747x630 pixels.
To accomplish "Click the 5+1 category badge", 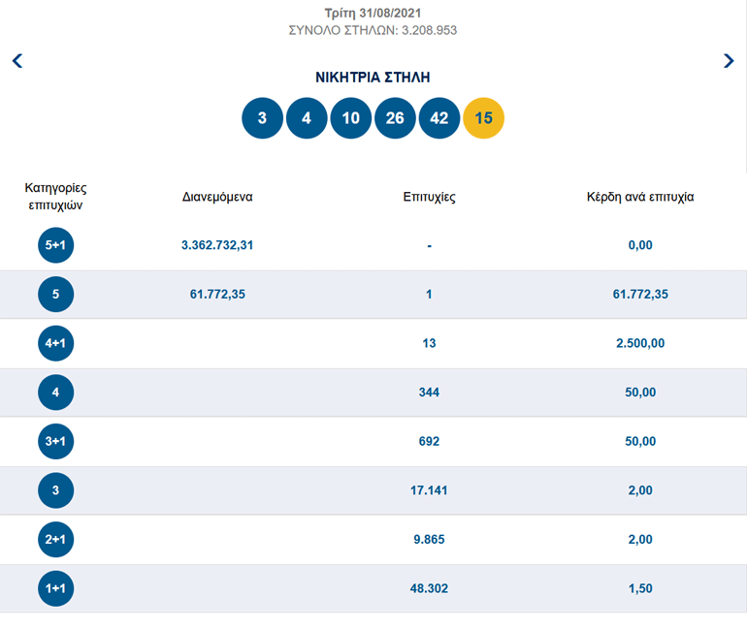I will click(x=56, y=246).
